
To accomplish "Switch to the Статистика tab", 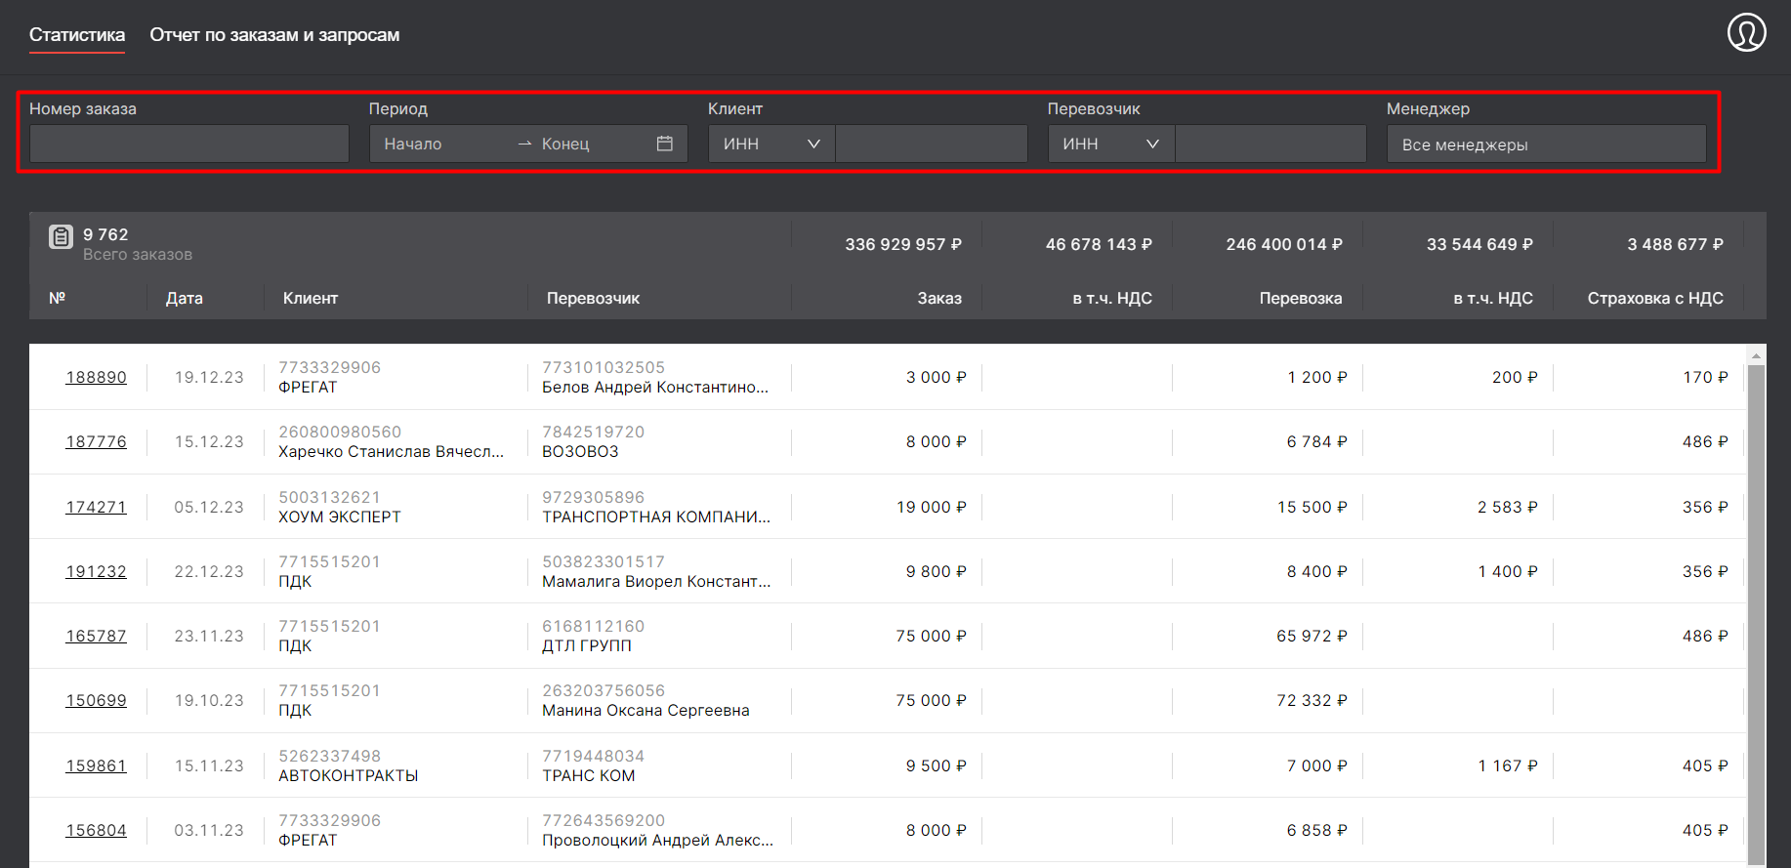I will (77, 35).
